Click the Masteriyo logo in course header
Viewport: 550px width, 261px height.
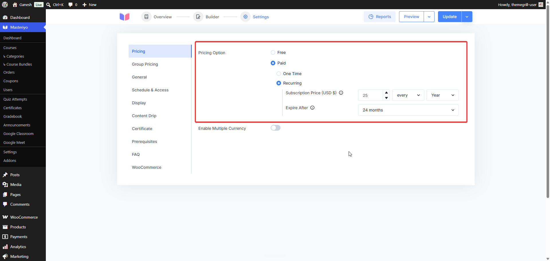pos(125,17)
